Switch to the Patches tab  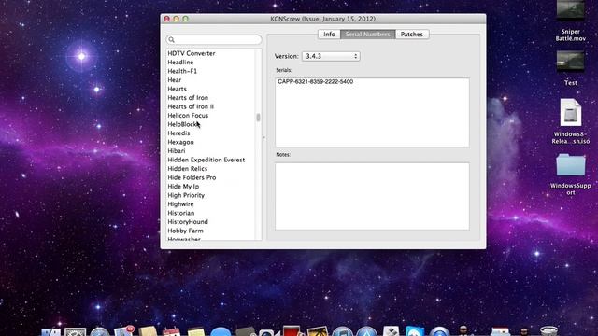click(412, 35)
